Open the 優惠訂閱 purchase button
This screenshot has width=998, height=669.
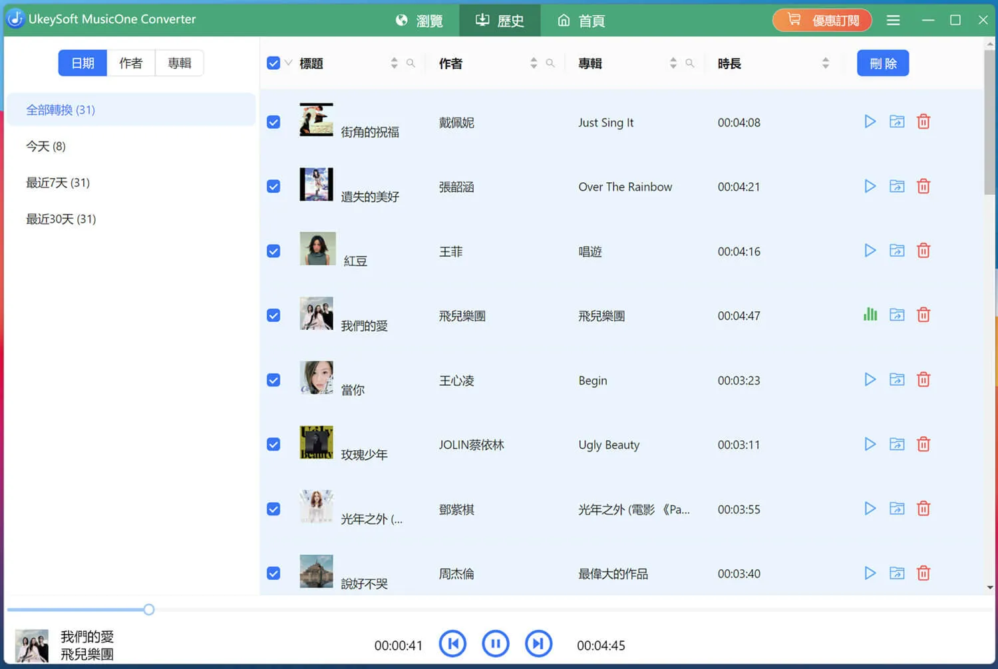822,20
